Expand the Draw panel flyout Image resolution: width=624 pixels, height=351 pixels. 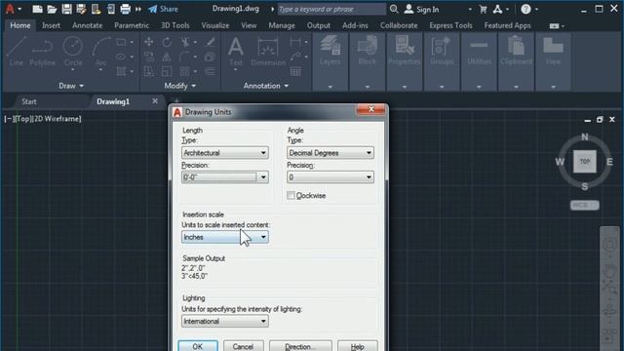coord(71,86)
